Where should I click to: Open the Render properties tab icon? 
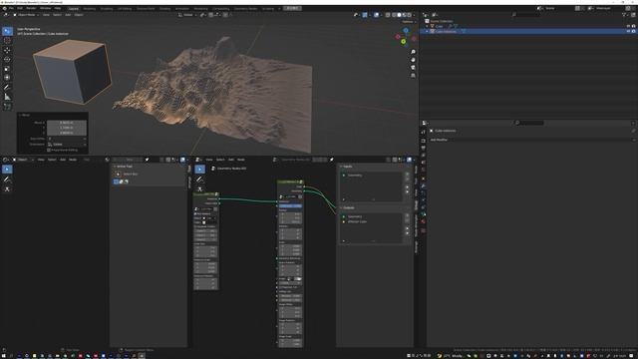pos(423,141)
